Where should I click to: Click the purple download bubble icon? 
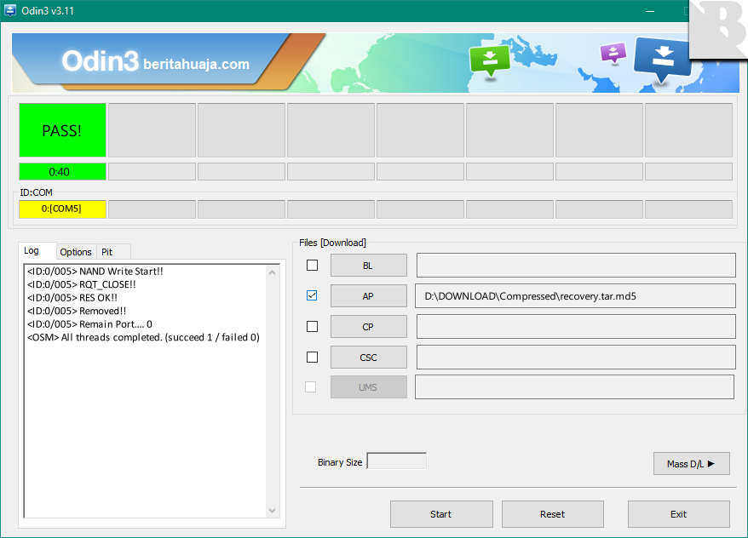pos(613,54)
